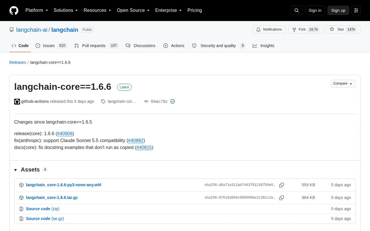
Task: Open the Compare dropdown
Action: (343, 84)
